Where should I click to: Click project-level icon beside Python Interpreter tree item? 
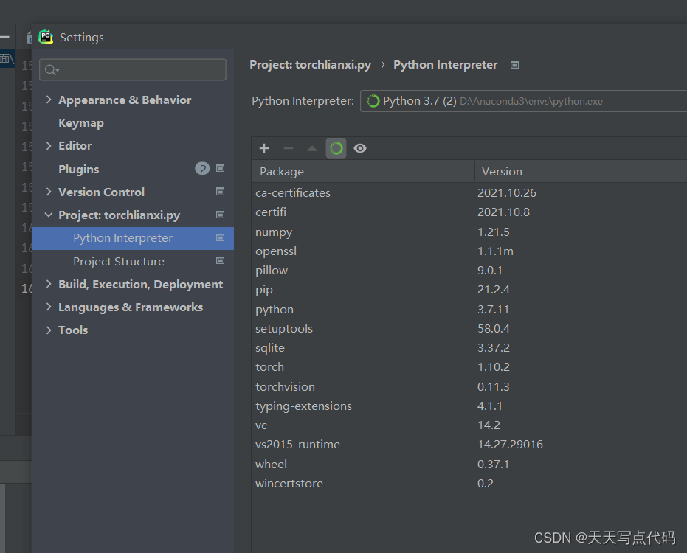coord(221,237)
